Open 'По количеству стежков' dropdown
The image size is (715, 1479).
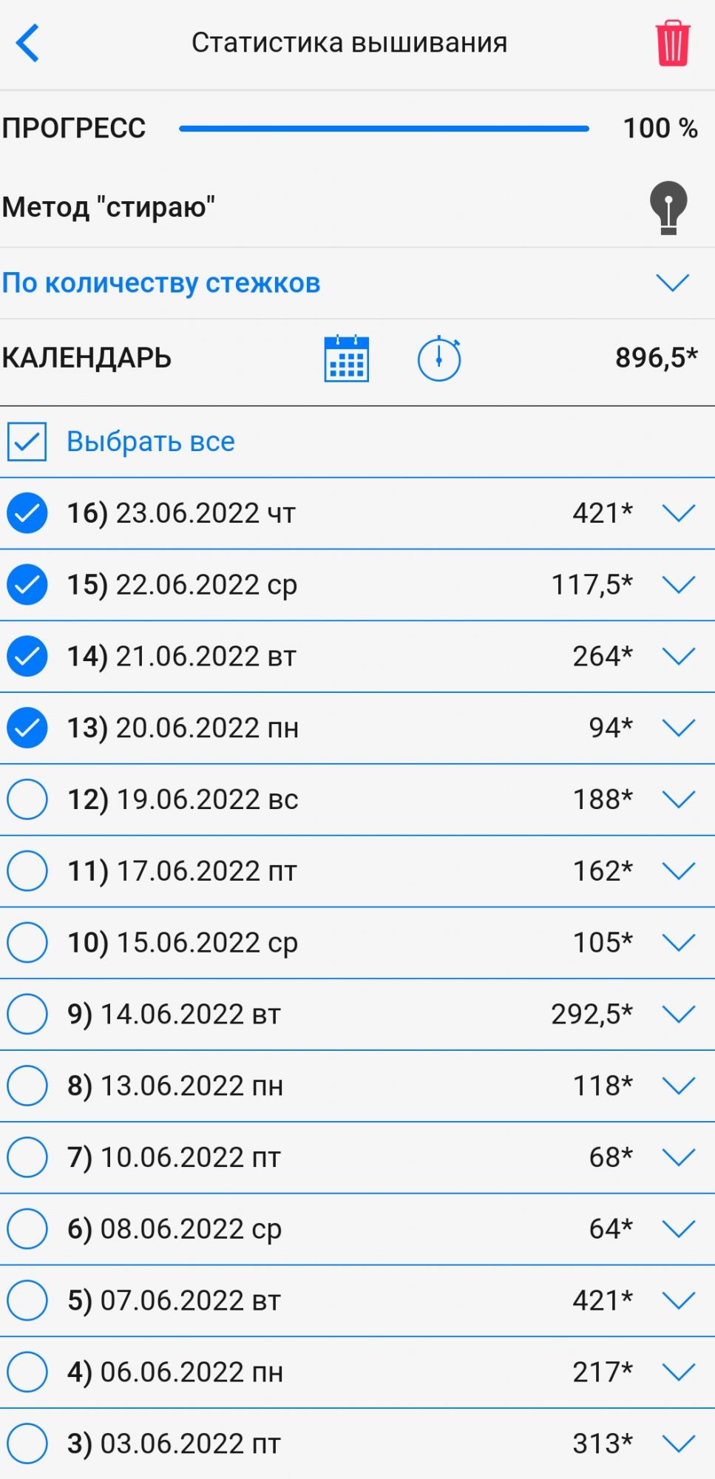tap(672, 282)
